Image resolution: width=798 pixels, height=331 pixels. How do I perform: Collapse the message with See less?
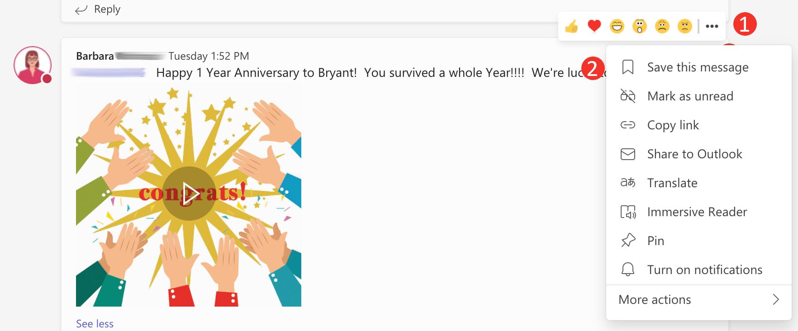point(95,324)
